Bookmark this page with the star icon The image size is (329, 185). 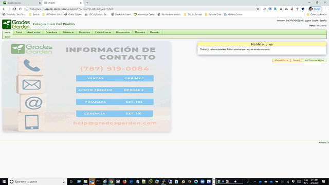pos(258,9)
